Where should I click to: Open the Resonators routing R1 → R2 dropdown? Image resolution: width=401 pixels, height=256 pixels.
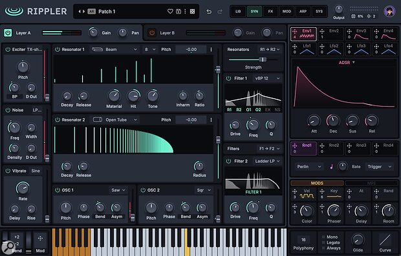[x=270, y=49]
